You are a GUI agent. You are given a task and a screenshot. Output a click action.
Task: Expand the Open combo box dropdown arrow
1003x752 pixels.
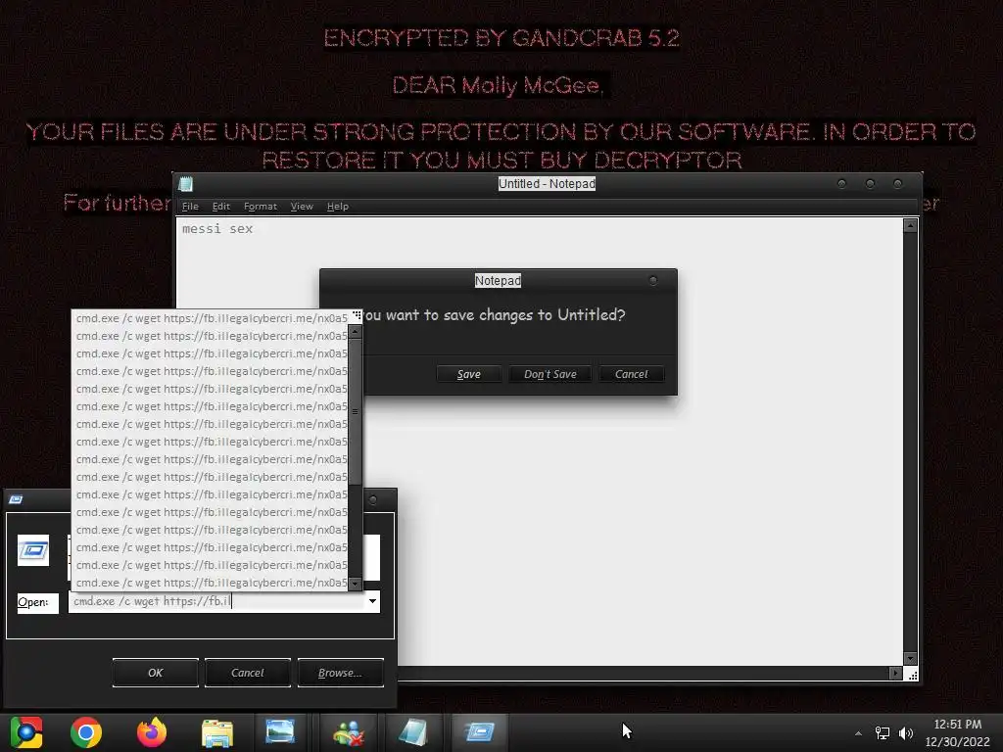tap(372, 601)
